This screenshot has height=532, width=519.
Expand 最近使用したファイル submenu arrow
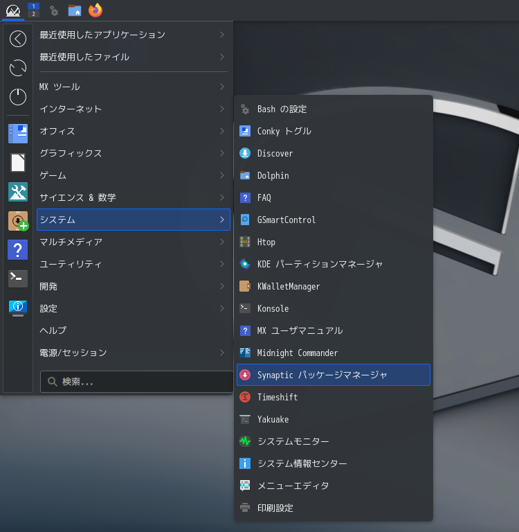click(222, 57)
